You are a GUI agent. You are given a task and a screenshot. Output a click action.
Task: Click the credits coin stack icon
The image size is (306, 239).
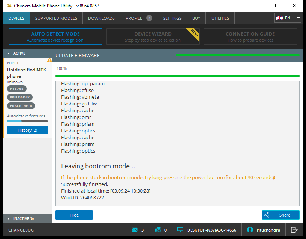pos(157,230)
